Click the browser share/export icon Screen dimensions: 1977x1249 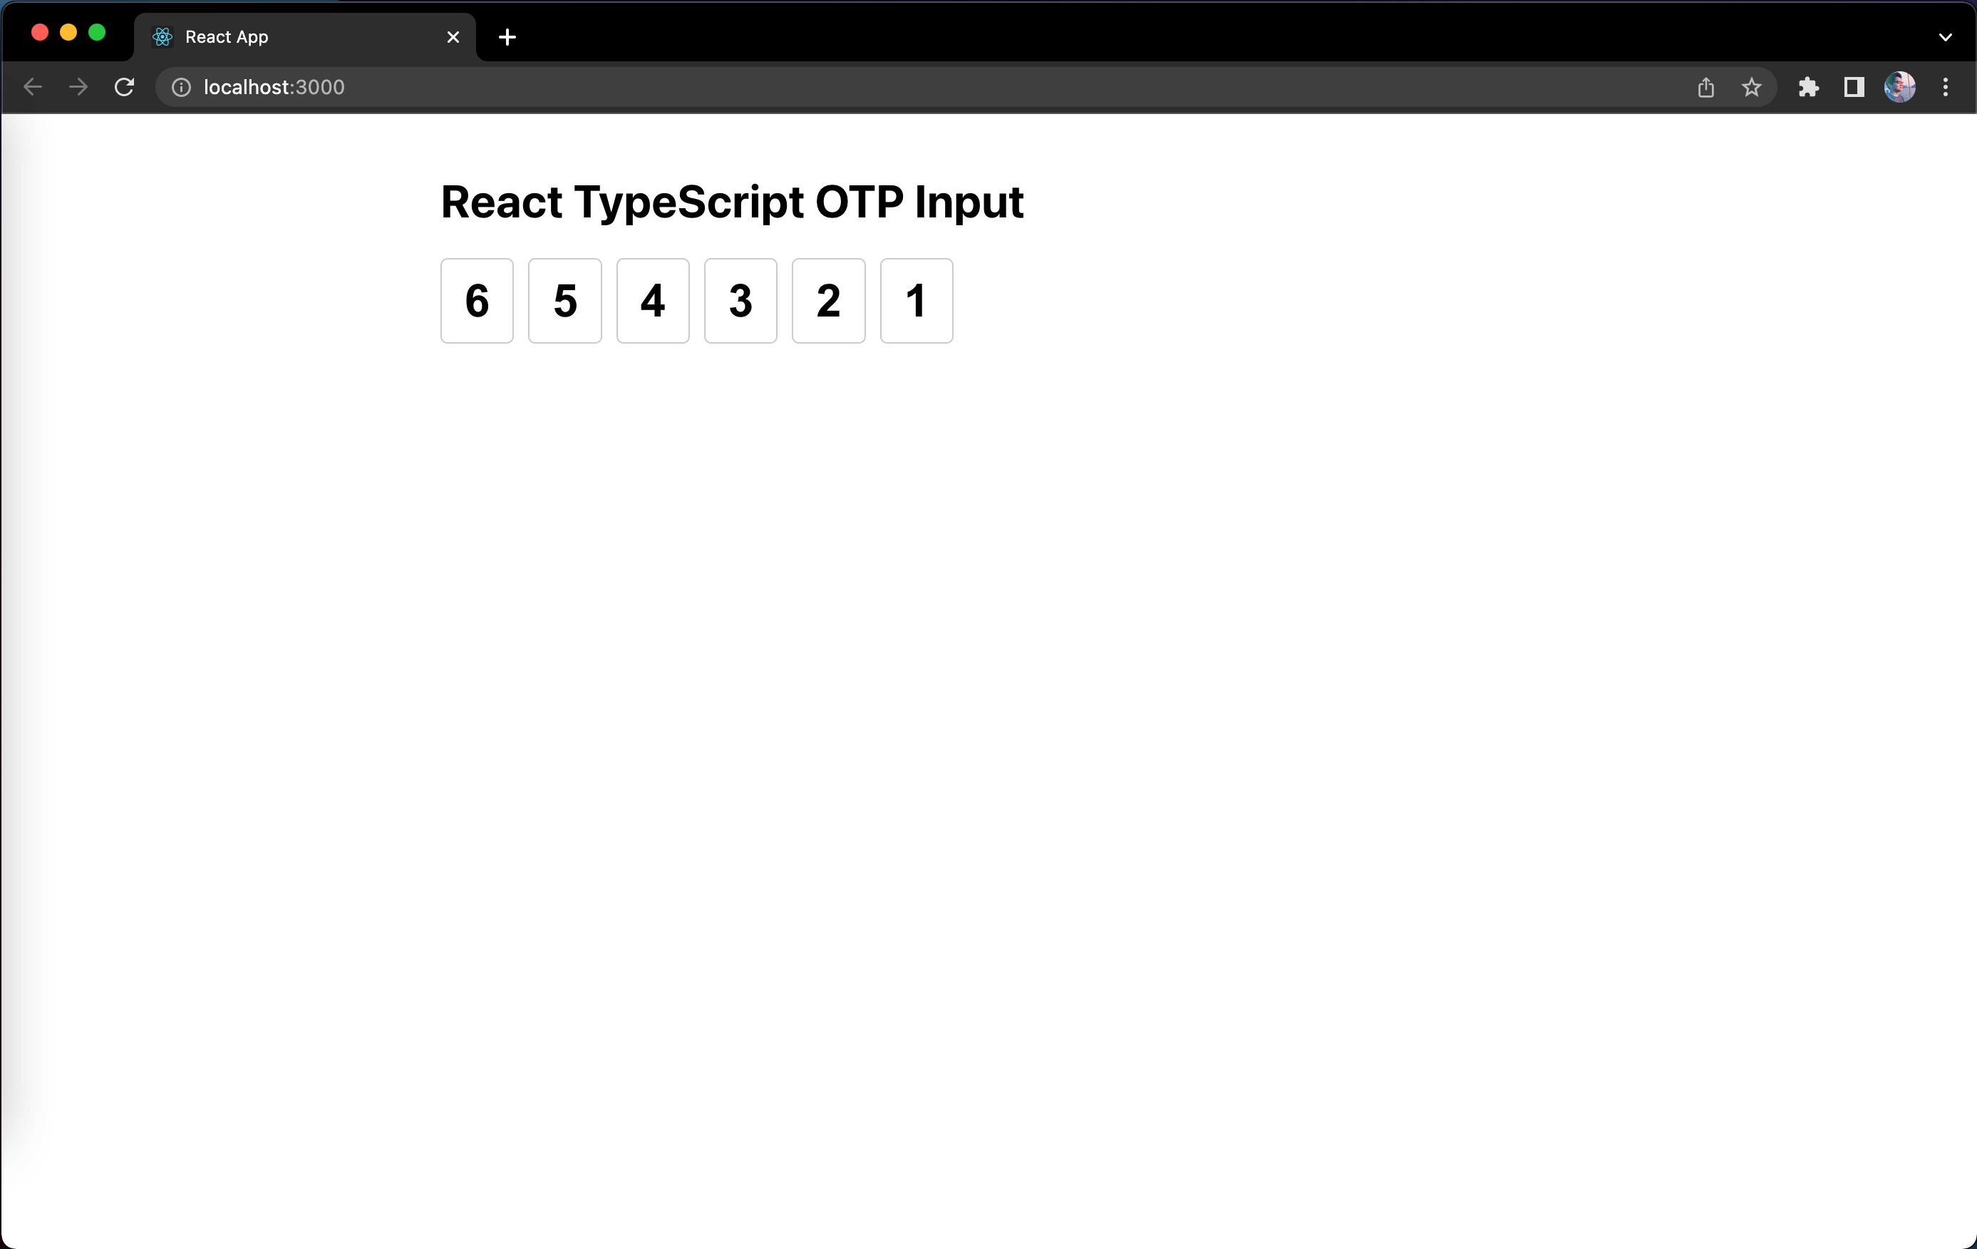(x=1705, y=88)
